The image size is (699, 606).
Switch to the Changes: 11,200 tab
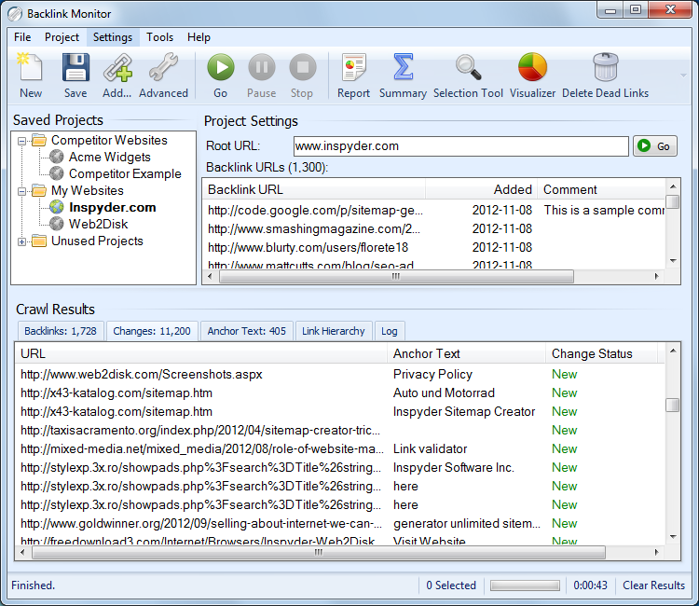point(152,331)
